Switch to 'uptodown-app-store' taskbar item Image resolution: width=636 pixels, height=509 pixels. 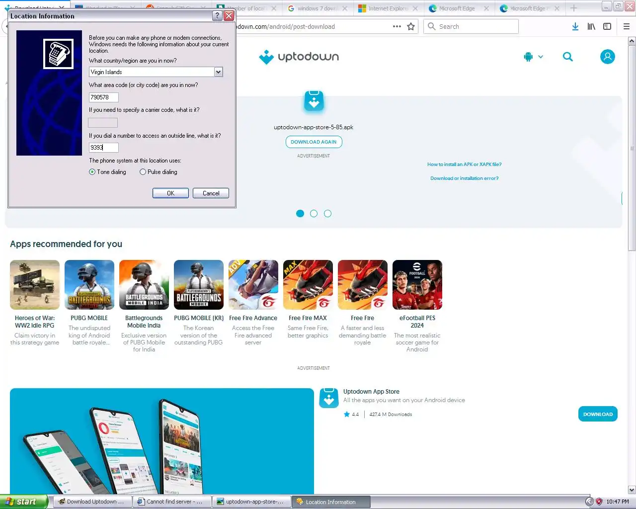pos(251,502)
